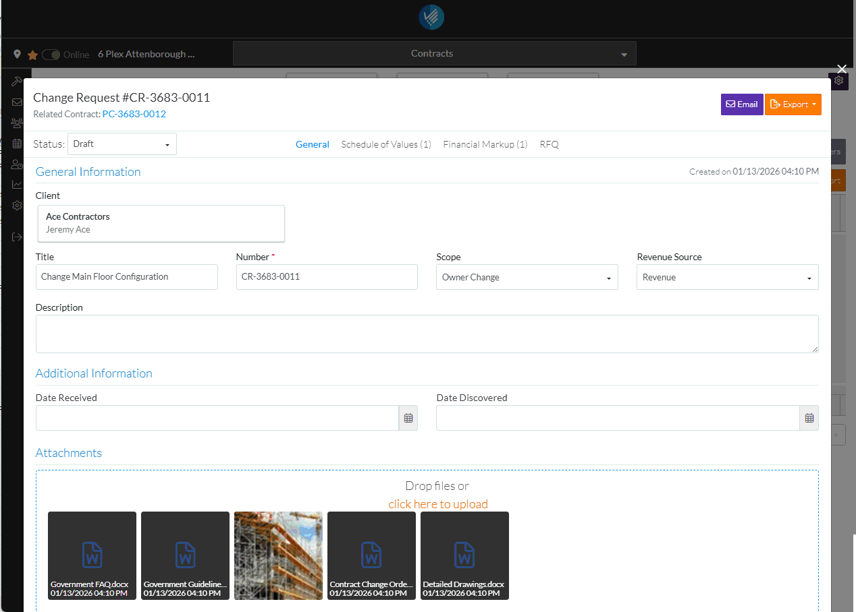Click the logout arrow icon in sidebar
This screenshot has height=612, width=856.
pyautogui.click(x=17, y=237)
